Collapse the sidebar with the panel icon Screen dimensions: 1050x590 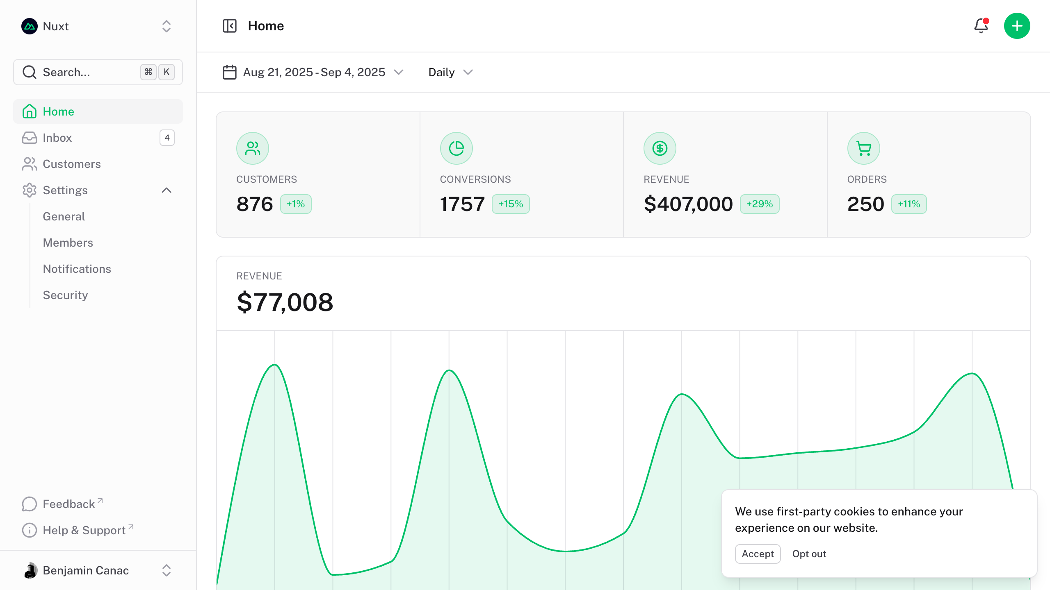point(229,25)
